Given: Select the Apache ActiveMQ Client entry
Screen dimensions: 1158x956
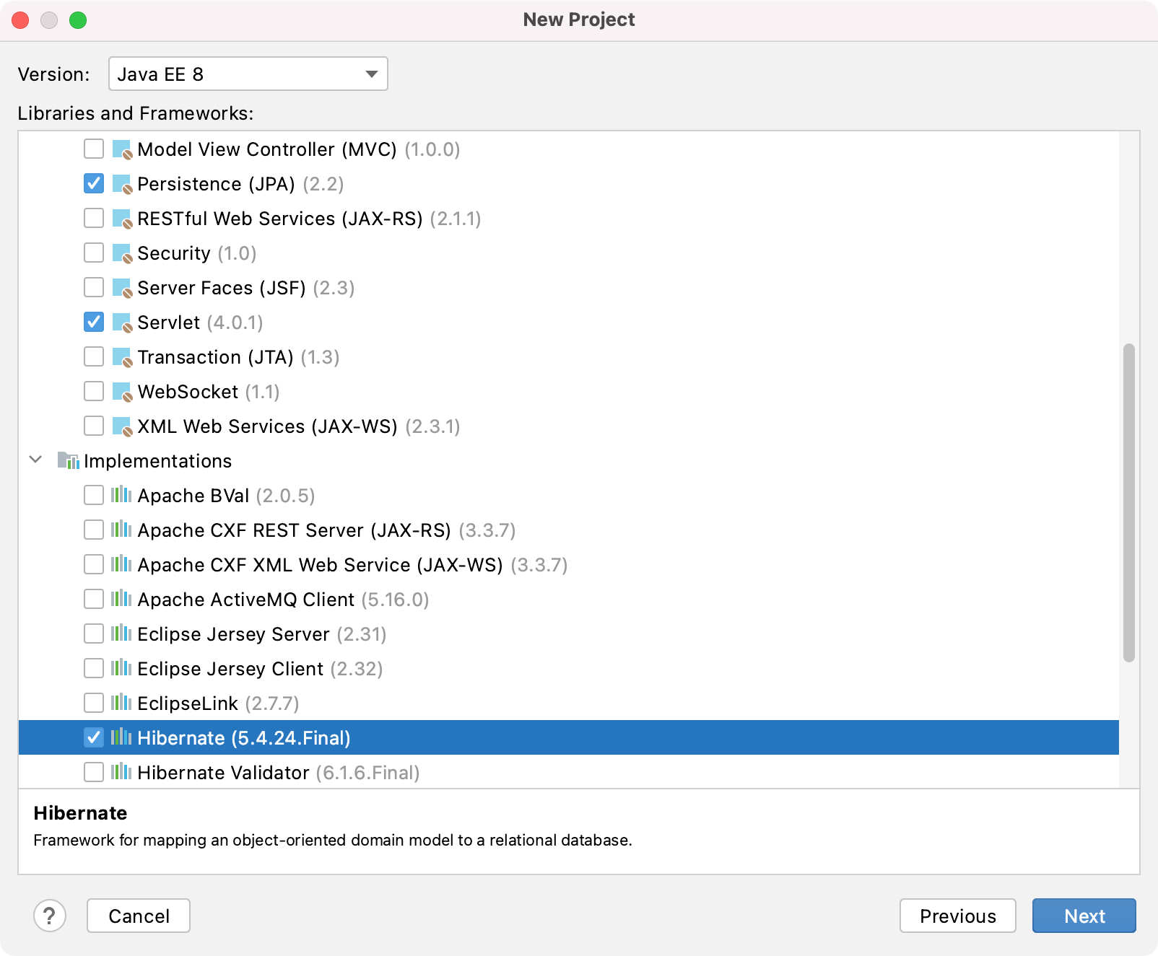Looking at the screenshot, I should pyautogui.click(x=245, y=599).
